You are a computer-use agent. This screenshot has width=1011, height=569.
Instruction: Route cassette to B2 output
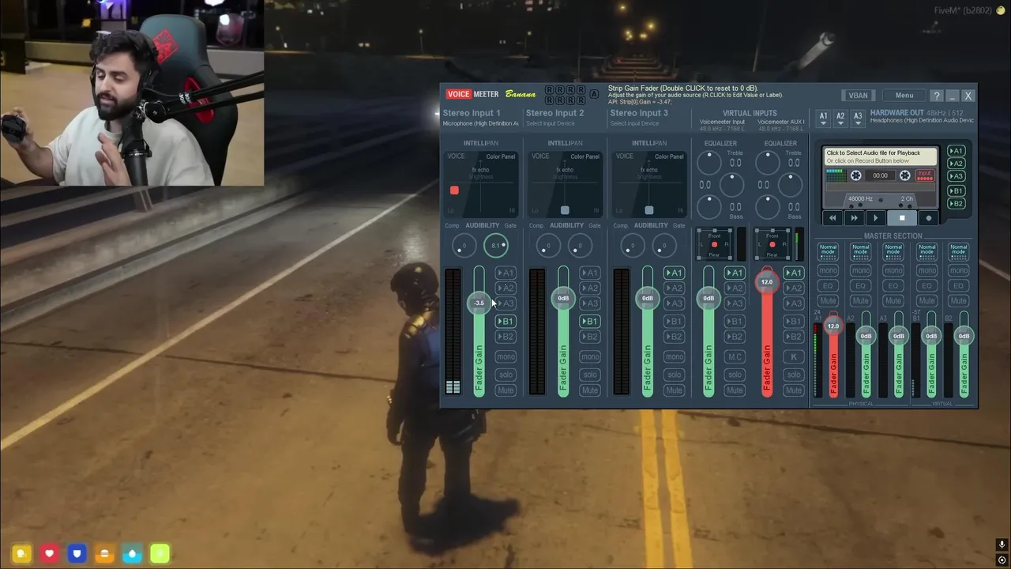pyautogui.click(x=956, y=204)
